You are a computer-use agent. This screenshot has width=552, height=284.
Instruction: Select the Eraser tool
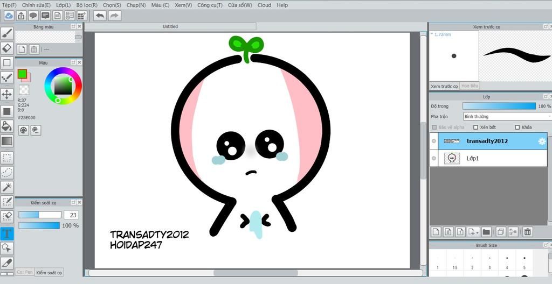7,48
